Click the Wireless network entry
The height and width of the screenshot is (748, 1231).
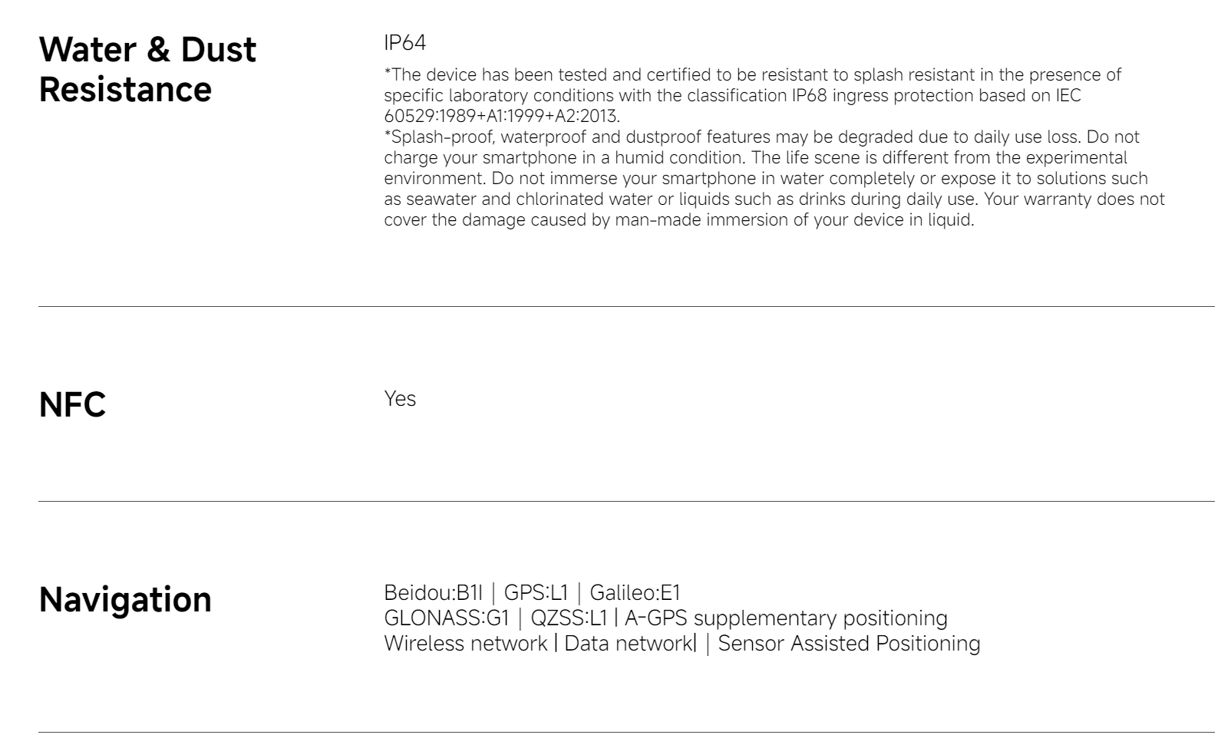[x=465, y=644]
